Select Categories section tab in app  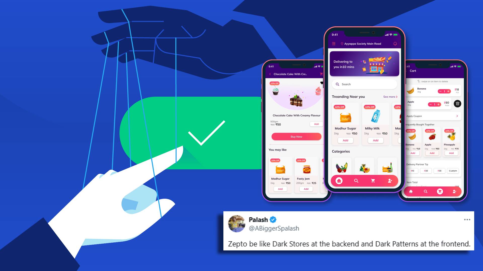(x=341, y=151)
